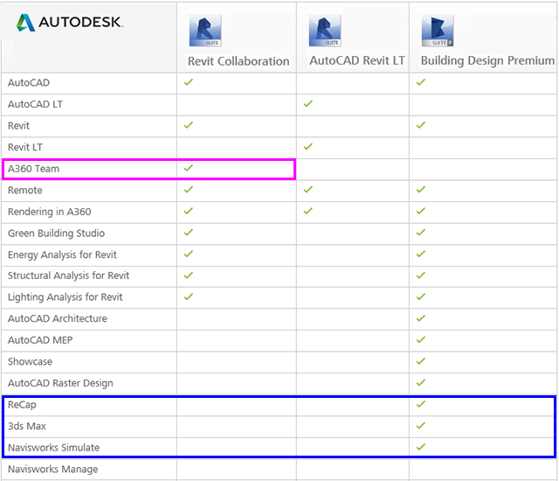Select the AutoCAD Revit LT column heading
Image resolution: width=559 pixels, height=481 pixels.
point(357,60)
